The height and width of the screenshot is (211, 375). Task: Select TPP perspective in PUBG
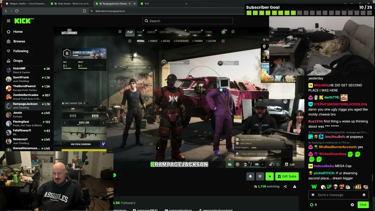coord(73,109)
